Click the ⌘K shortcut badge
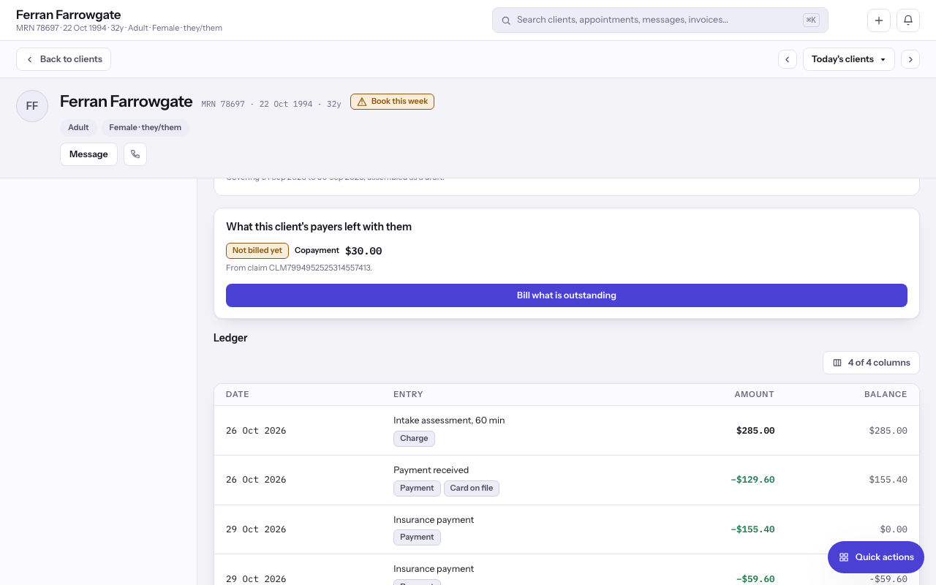Image resolution: width=936 pixels, height=585 pixels. pyautogui.click(x=811, y=20)
